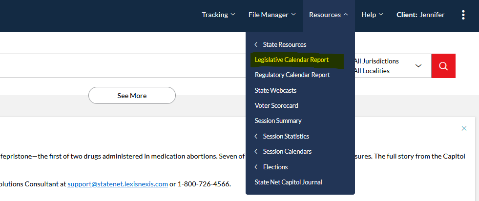Image resolution: width=479 pixels, height=201 pixels.
Task: Go back via State Resources submenu header
Action: click(284, 44)
